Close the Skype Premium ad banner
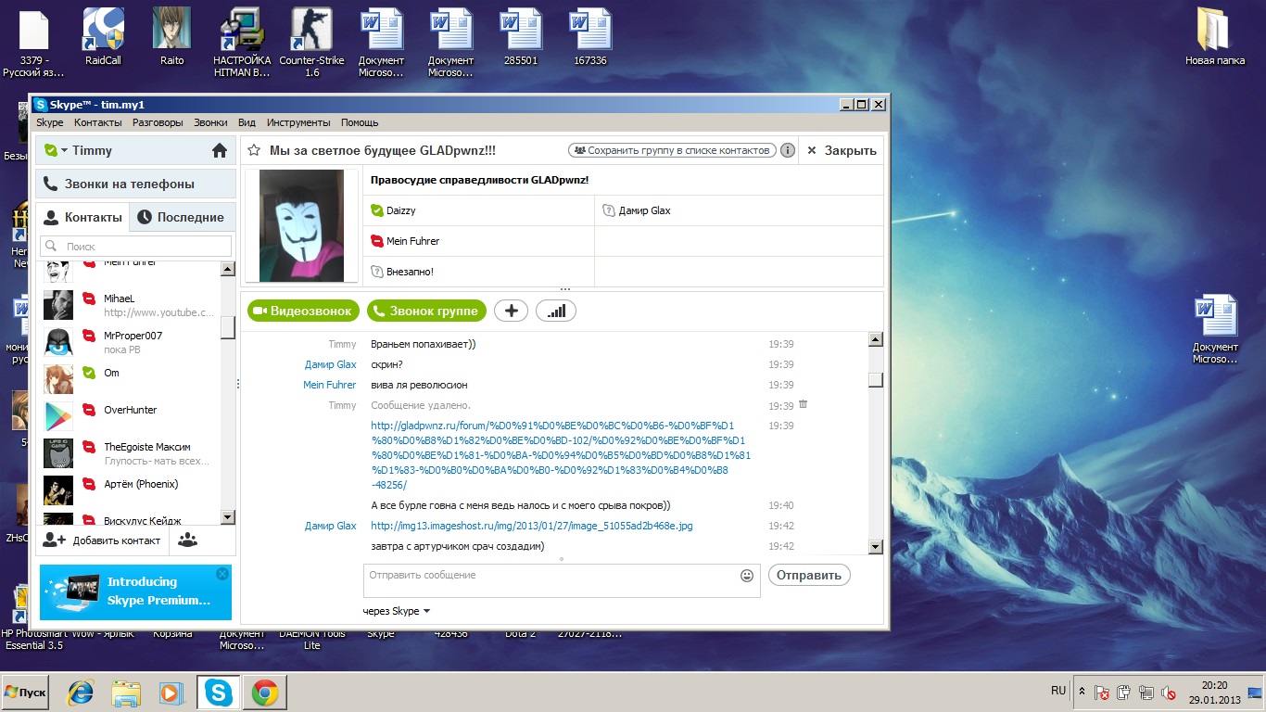 click(222, 574)
